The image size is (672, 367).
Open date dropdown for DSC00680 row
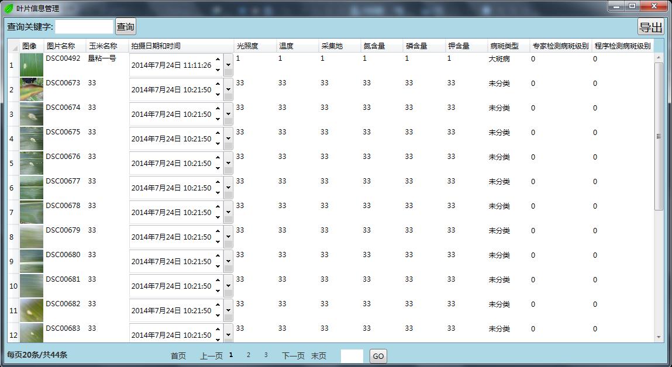point(228,261)
